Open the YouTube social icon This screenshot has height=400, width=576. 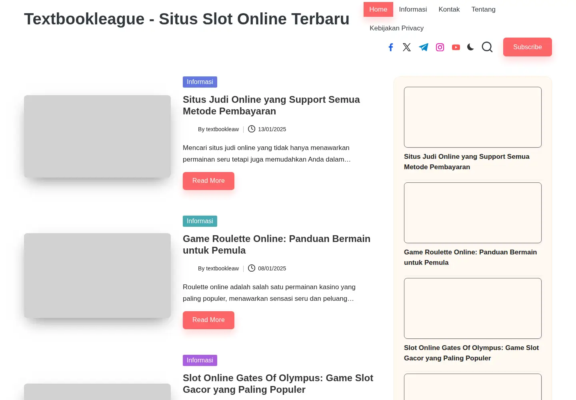[456, 47]
